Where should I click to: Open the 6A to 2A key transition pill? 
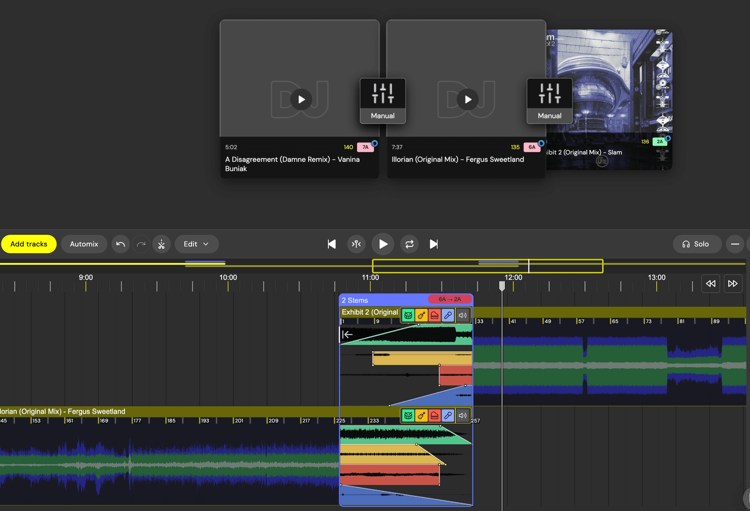pyautogui.click(x=450, y=299)
